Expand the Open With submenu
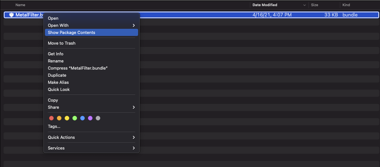 tap(92, 26)
